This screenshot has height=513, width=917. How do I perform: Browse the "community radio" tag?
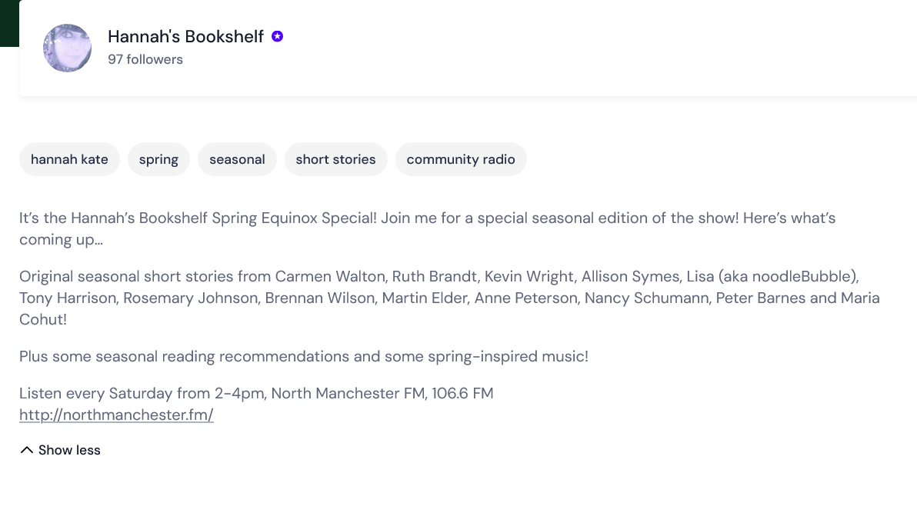461,159
